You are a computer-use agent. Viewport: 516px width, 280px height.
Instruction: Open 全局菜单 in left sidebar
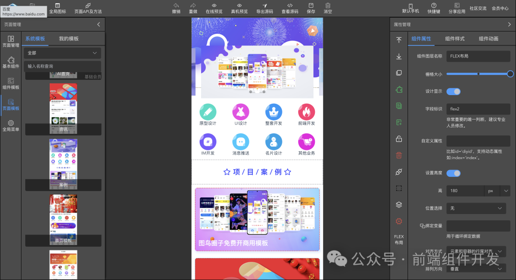pyautogui.click(x=11, y=126)
